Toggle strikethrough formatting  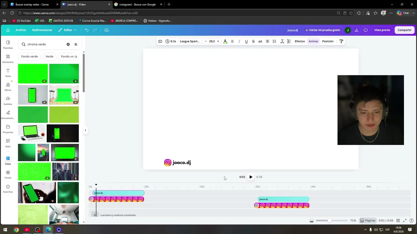(x=253, y=41)
